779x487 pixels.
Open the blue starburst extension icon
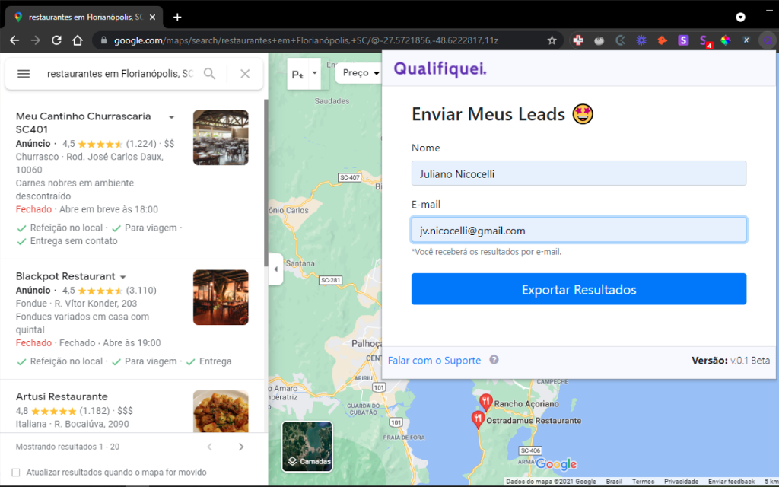tap(641, 40)
